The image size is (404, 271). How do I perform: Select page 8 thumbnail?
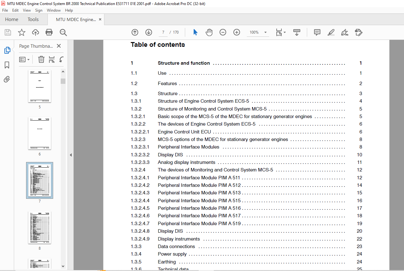[40, 228]
